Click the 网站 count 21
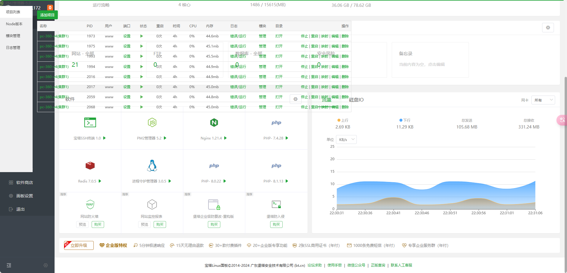Image resolution: width=567 pixels, height=273 pixels. (75, 65)
